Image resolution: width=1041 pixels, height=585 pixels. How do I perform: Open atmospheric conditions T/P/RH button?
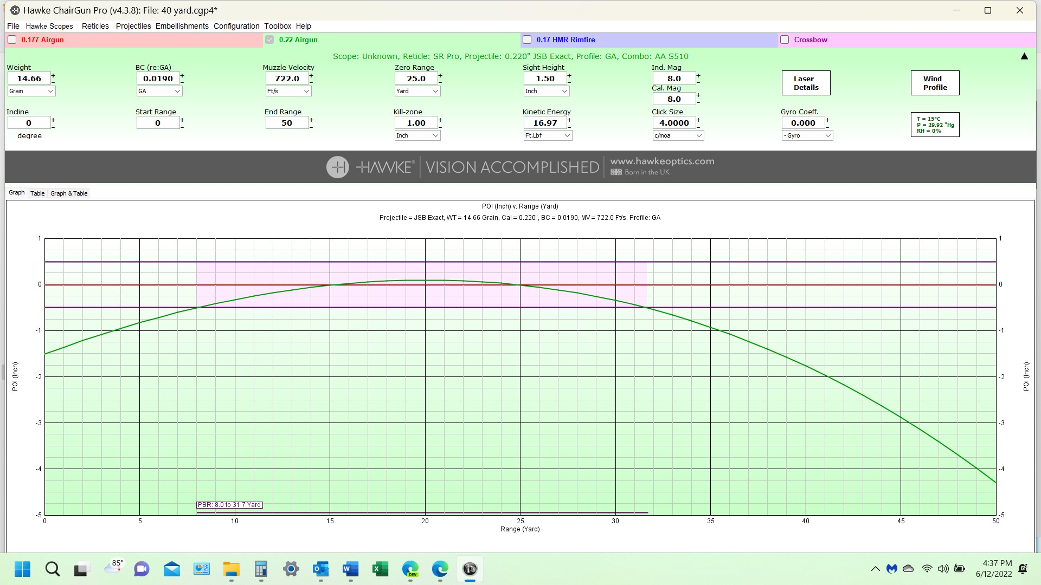pos(935,125)
